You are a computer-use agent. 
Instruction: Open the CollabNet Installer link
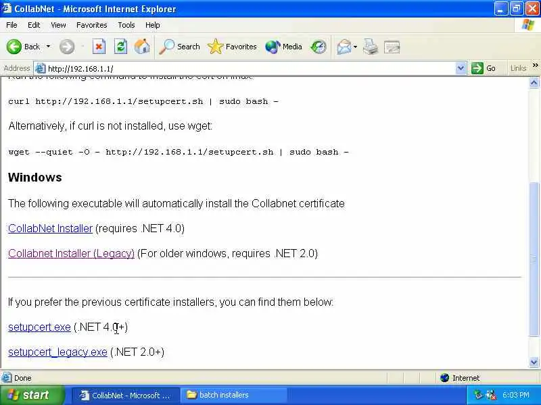[x=50, y=228]
